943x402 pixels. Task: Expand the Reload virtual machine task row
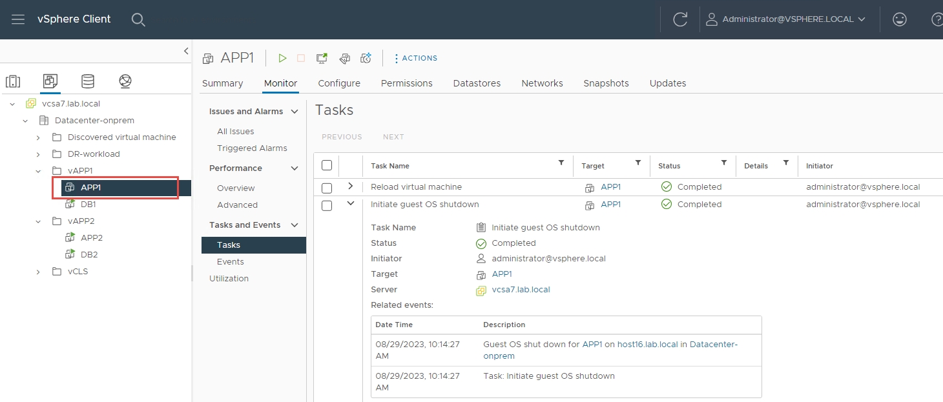[350, 186]
